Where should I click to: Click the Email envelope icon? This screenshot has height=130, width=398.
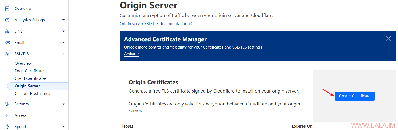pyautogui.click(x=7, y=43)
